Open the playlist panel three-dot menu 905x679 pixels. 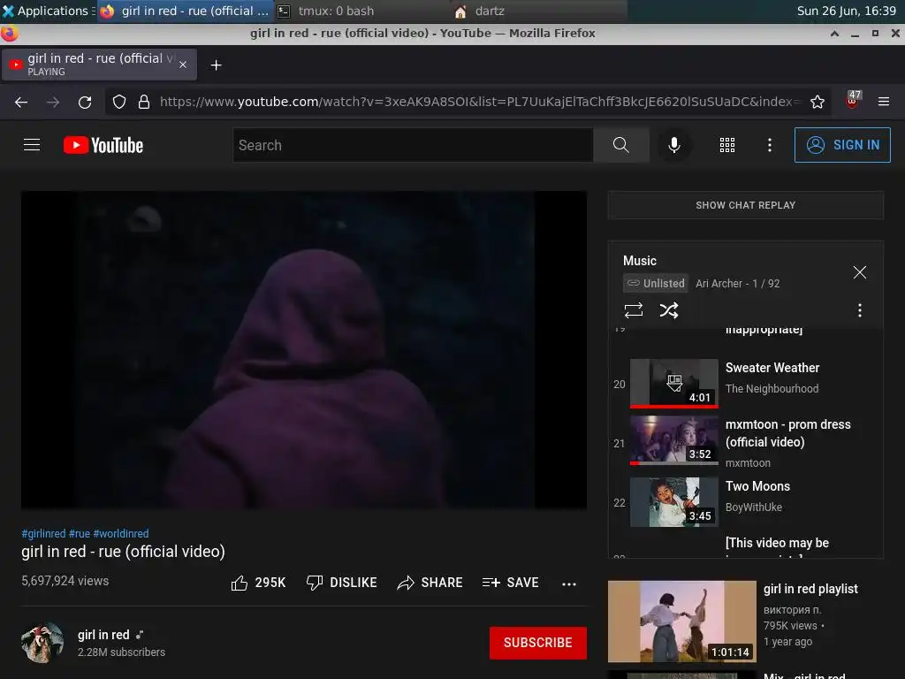pyautogui.click(x=859, y=310)
